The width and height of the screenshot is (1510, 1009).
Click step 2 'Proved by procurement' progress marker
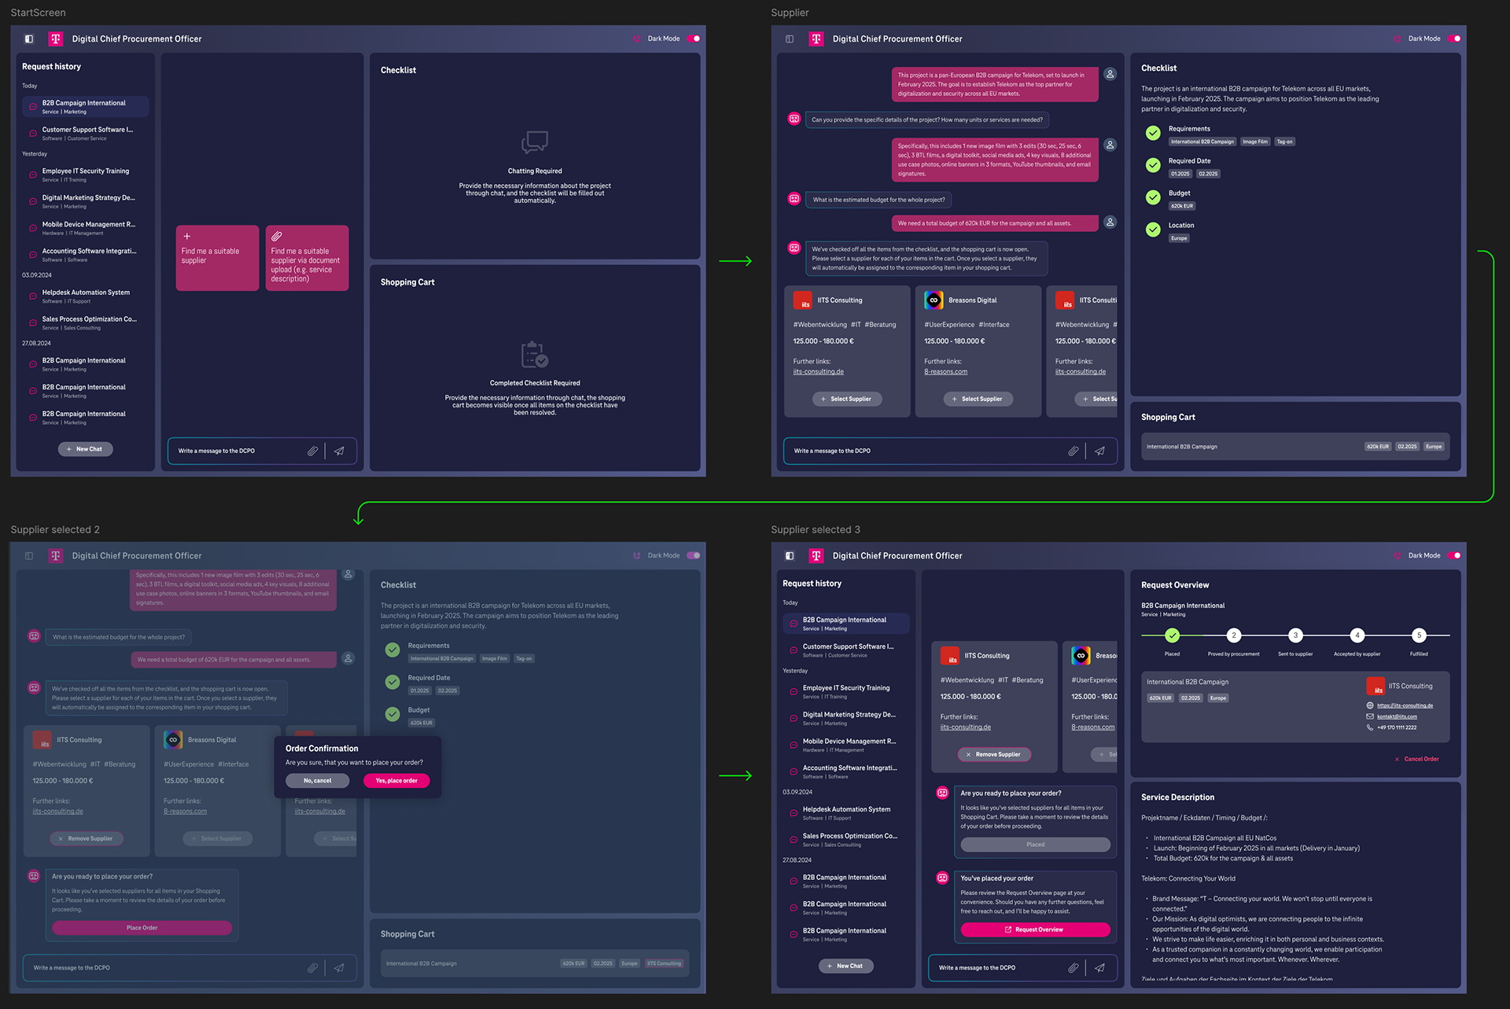pos(1234,635)
